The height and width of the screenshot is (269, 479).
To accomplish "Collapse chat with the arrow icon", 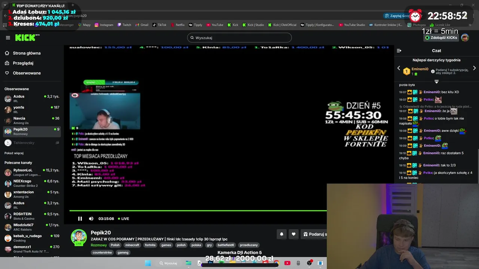I will pos(399,50).
